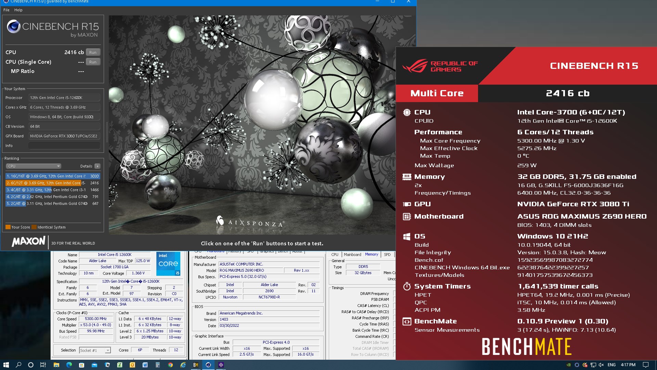Image resolution: width=657 pixels, height=370 pixels.
Task: Click the splitter grip beside the render view
Action: (107, 132)
